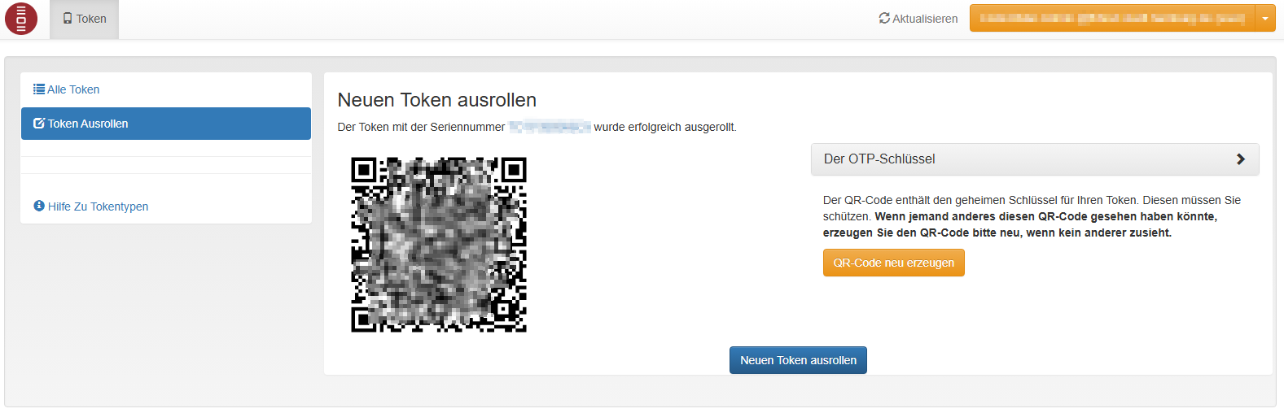
Task: Open Hilfe Zu Tokentypen help link
Action: tap(98, 206)
